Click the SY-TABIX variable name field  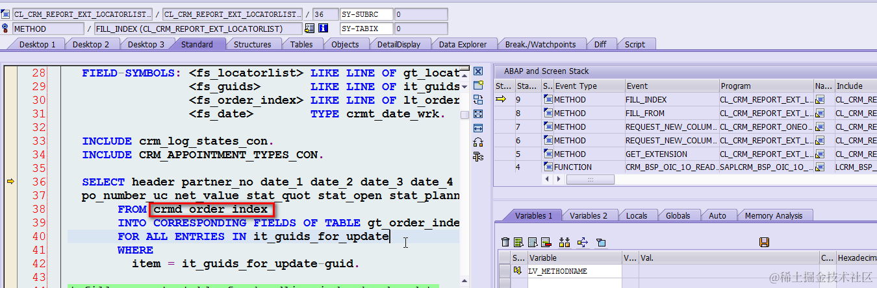point(366,29)
